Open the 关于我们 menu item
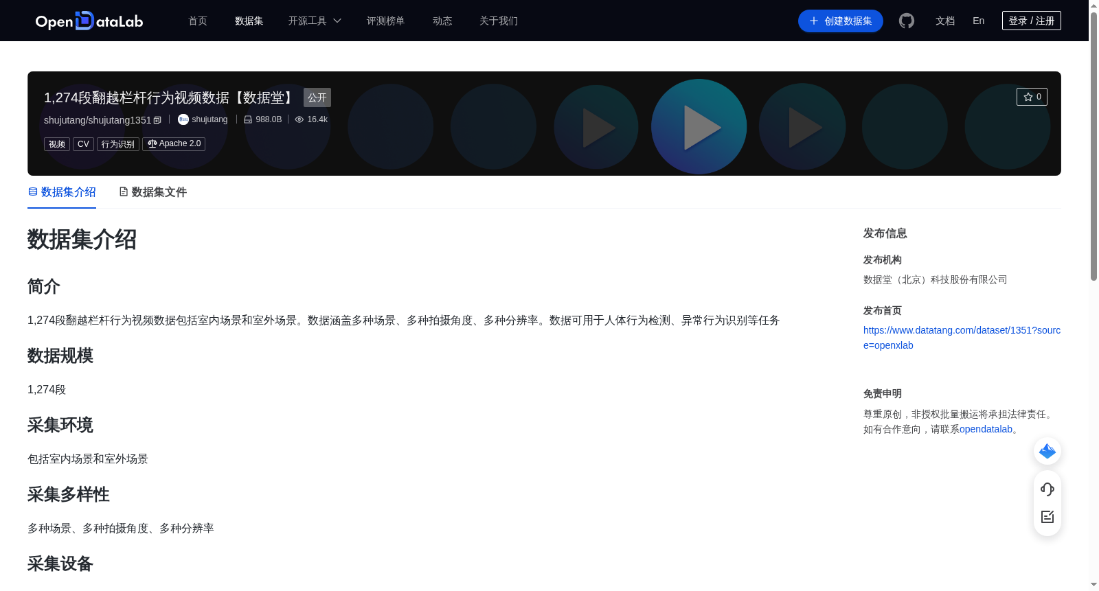This screenshot has width=1099, height=591. point(499,21)
